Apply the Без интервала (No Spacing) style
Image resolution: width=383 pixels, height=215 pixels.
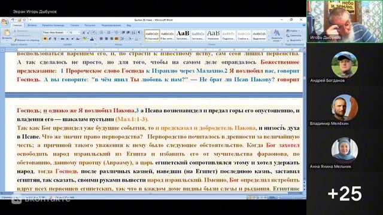pos(168,35)
